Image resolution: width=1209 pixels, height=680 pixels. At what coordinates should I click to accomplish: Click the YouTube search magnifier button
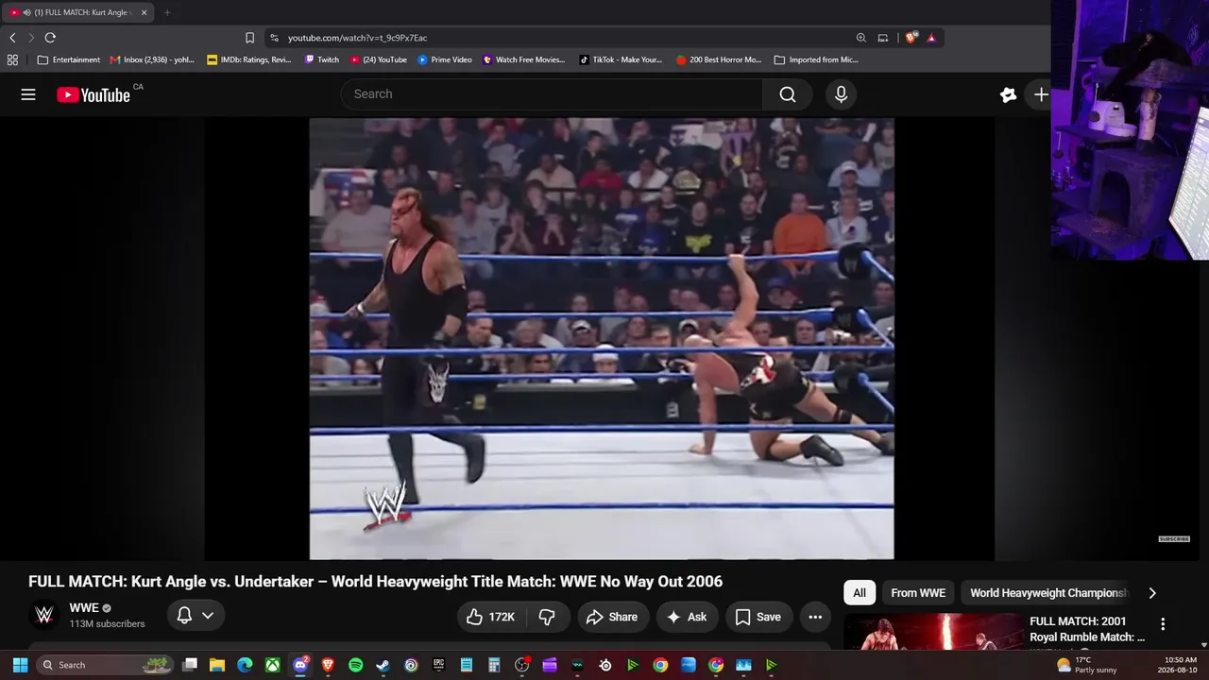coord(788,94)
